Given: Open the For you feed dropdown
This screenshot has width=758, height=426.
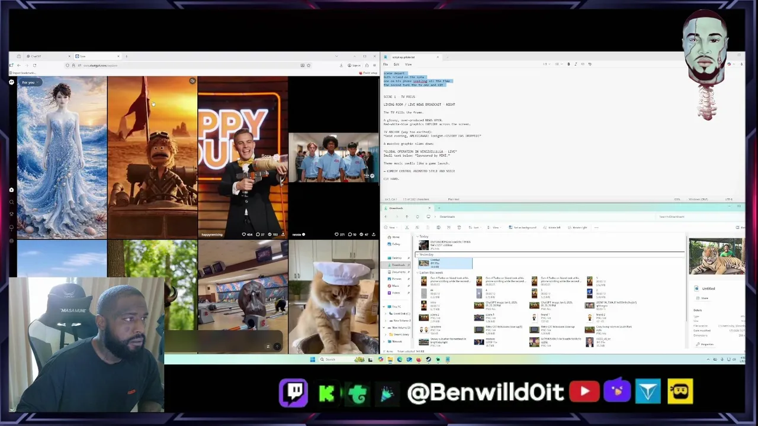Looking at the screenshot, I should [31, 82].
